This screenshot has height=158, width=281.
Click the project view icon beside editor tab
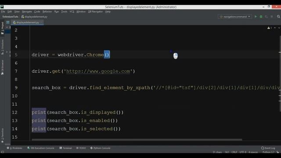click(x=8, y=22)
